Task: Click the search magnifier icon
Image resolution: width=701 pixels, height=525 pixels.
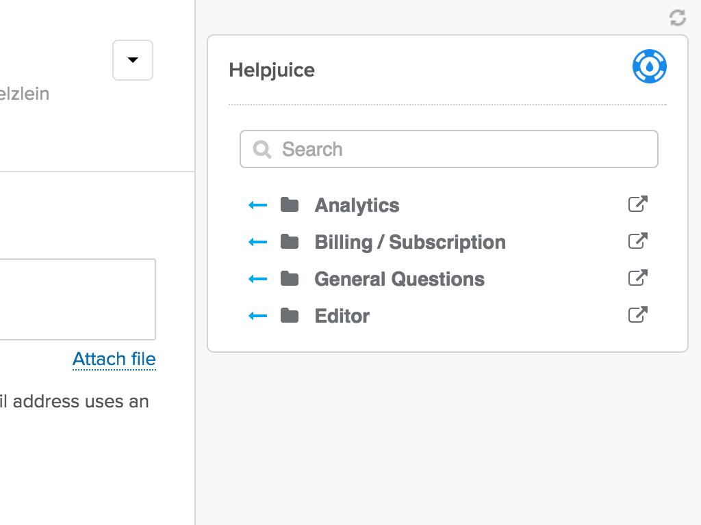Action: (x=262, y=149)
